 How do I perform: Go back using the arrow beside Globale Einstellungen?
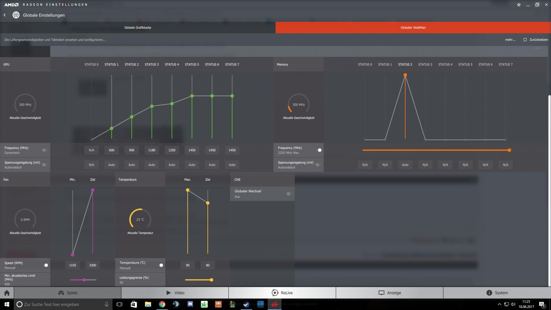5,15
